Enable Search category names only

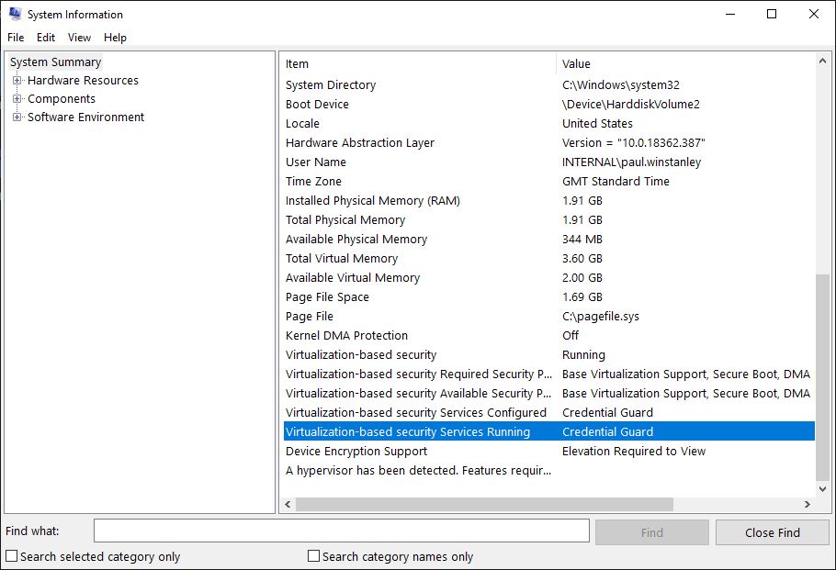(313, 556)
